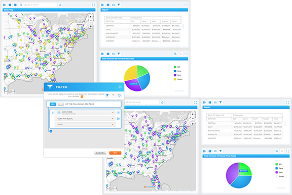Click the orange help icon in Filter description

[82, 96]
